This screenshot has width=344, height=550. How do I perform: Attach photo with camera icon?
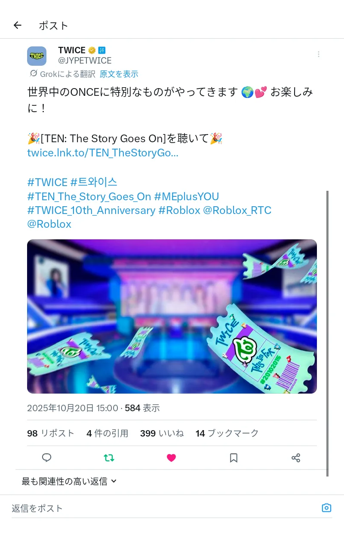pyautogui.click(x=326, y=508)
